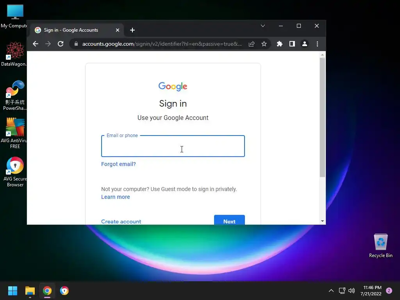Go back using Chrome's back arrow
The width and height of the screenshot is (400, 300).
point(36,44)
